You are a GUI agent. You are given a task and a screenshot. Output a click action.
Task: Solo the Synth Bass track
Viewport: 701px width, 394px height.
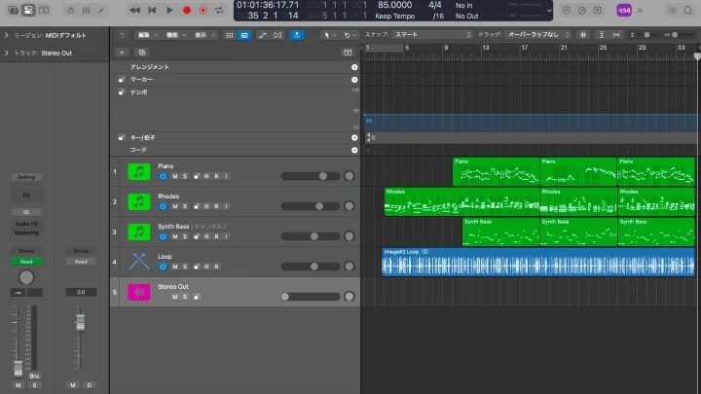[185, 236]
